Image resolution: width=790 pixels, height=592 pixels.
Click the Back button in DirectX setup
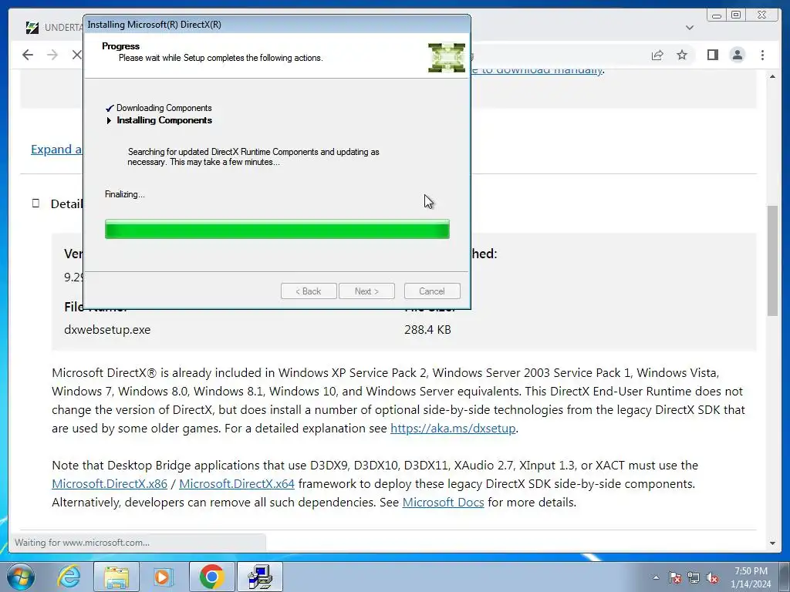pyautogui.click(x=309, y=291)
